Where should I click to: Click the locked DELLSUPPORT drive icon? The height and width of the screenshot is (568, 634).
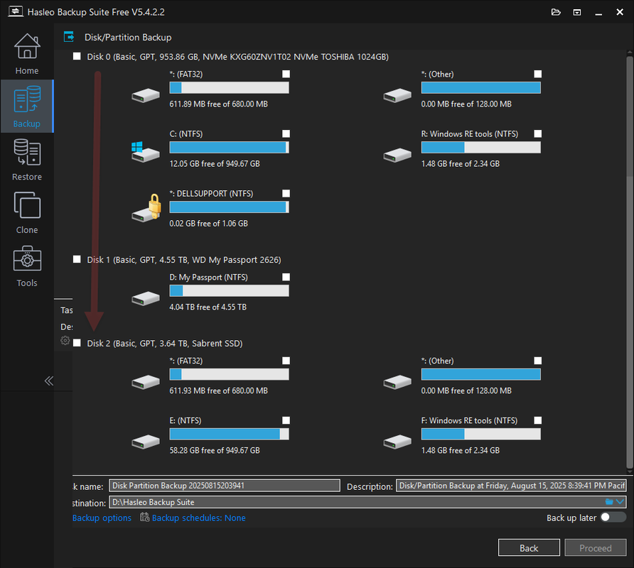(146, 207)
